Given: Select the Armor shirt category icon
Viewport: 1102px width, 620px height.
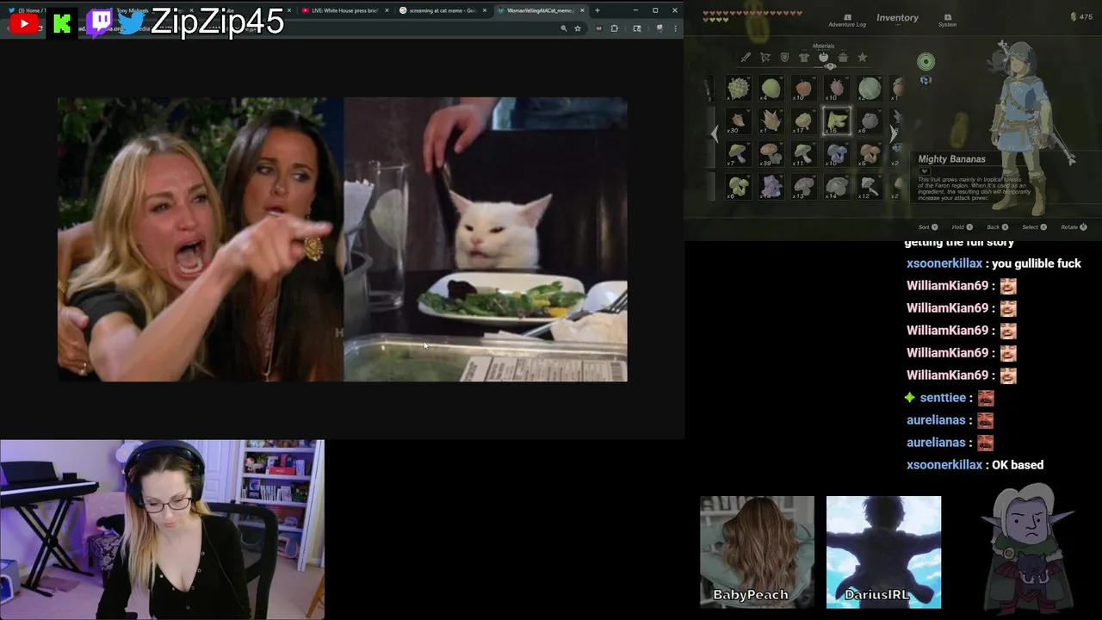Looking at the screenshot, I should [x=804, y=58].
